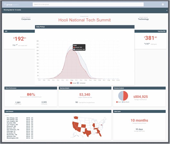This screenshot has width=170, height=144.
Task: Click the Technology industry vertical value
Action: (143, 19)
